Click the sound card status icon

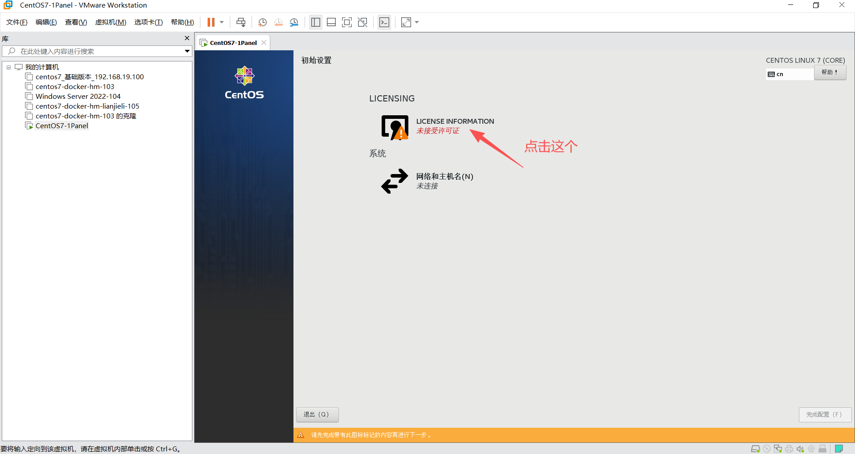coord(800,449)
